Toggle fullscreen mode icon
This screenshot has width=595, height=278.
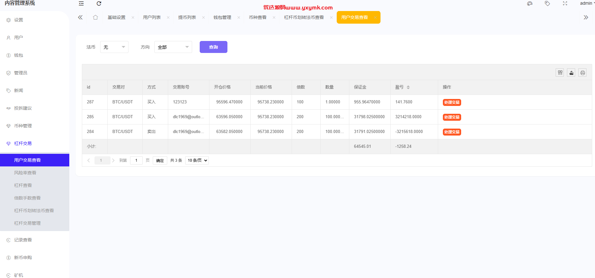coord(565,3)
